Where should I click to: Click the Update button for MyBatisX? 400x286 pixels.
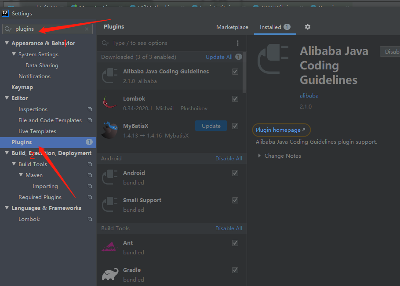[211, 126]
